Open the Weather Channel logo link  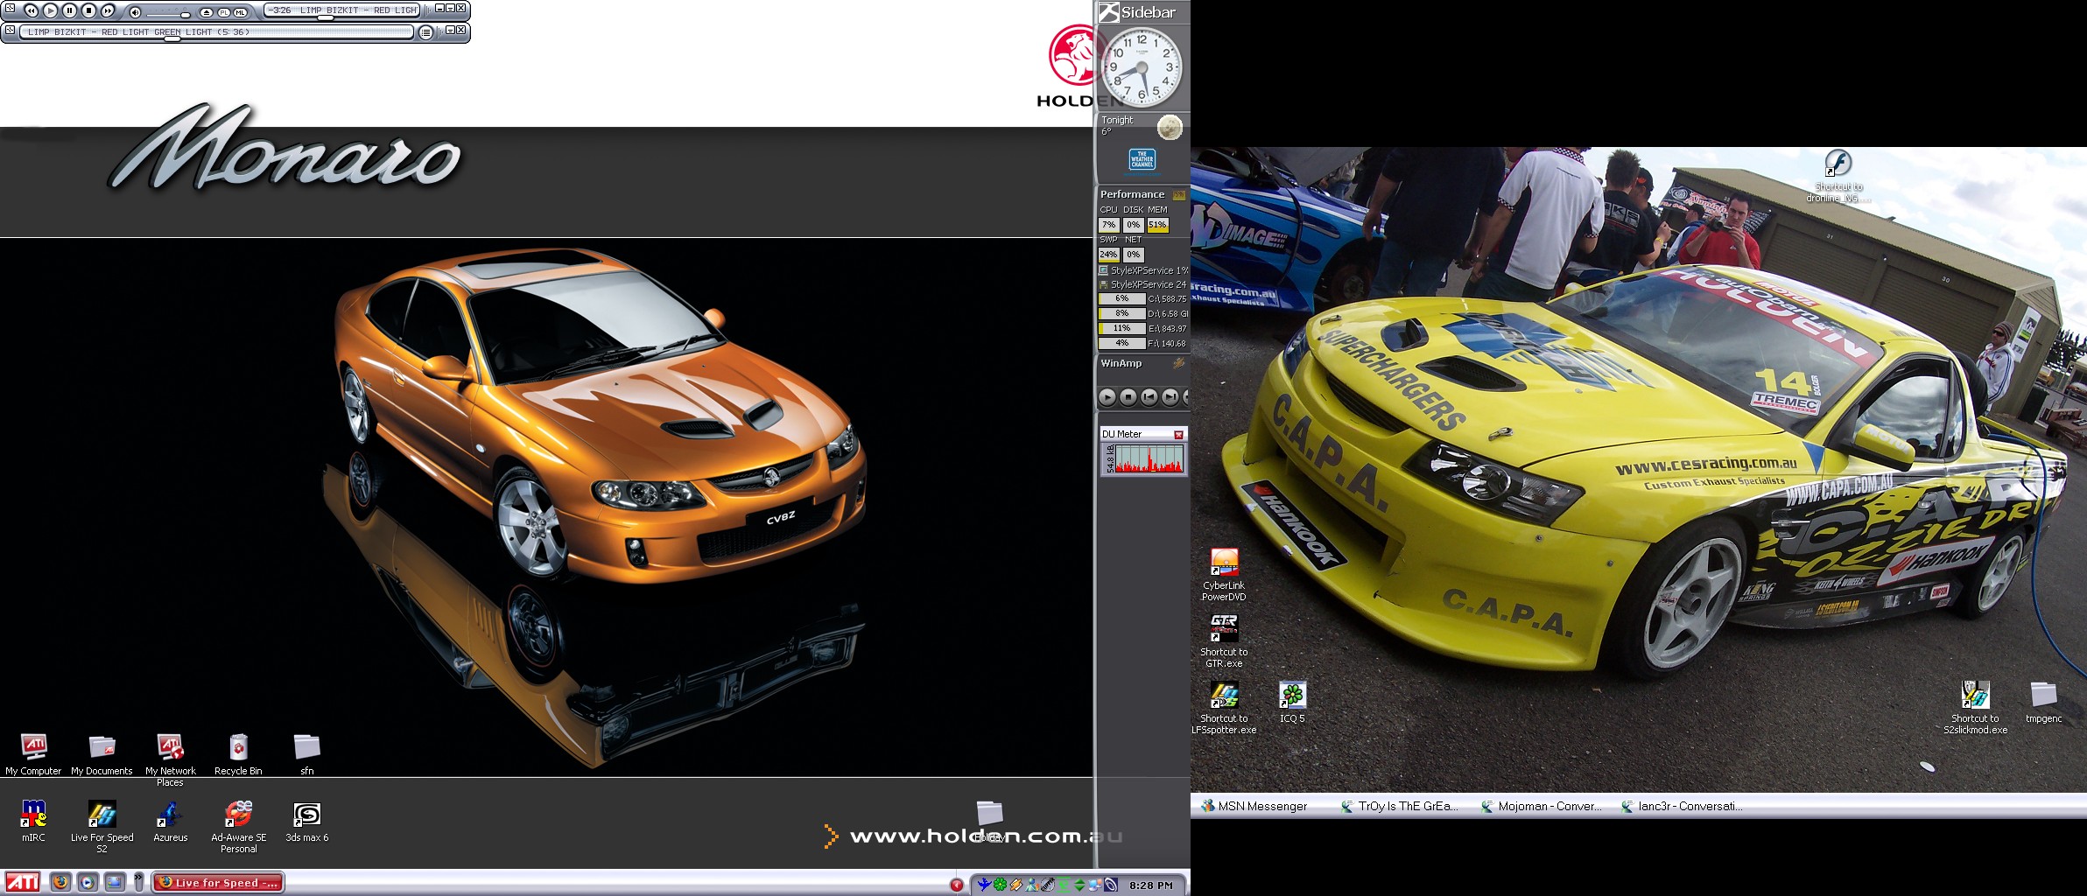(1142, 159)
